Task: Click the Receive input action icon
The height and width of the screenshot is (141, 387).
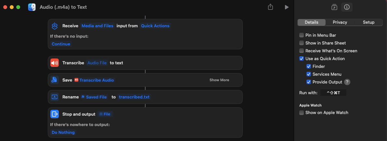Action: pyautogui.click(x=55, y=26)
